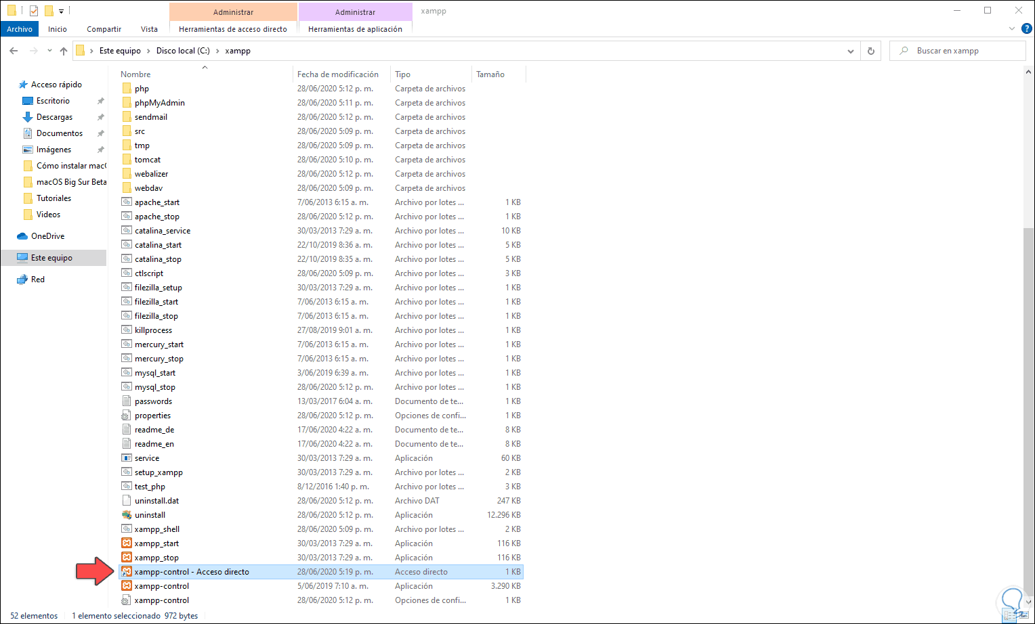1035x624 pixels.
Task: Select Red in navigation pane
Action: (38, 280)
